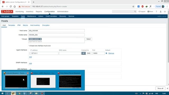Remove the agent interface
The width and height of the screenshot is (169, 95).
pos(111,53)
